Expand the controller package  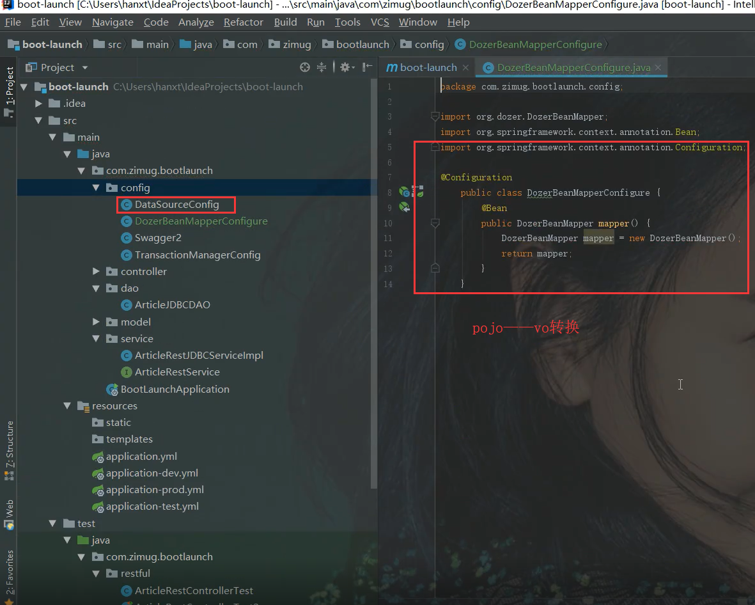pyautogui.click(x=96, y=271)
